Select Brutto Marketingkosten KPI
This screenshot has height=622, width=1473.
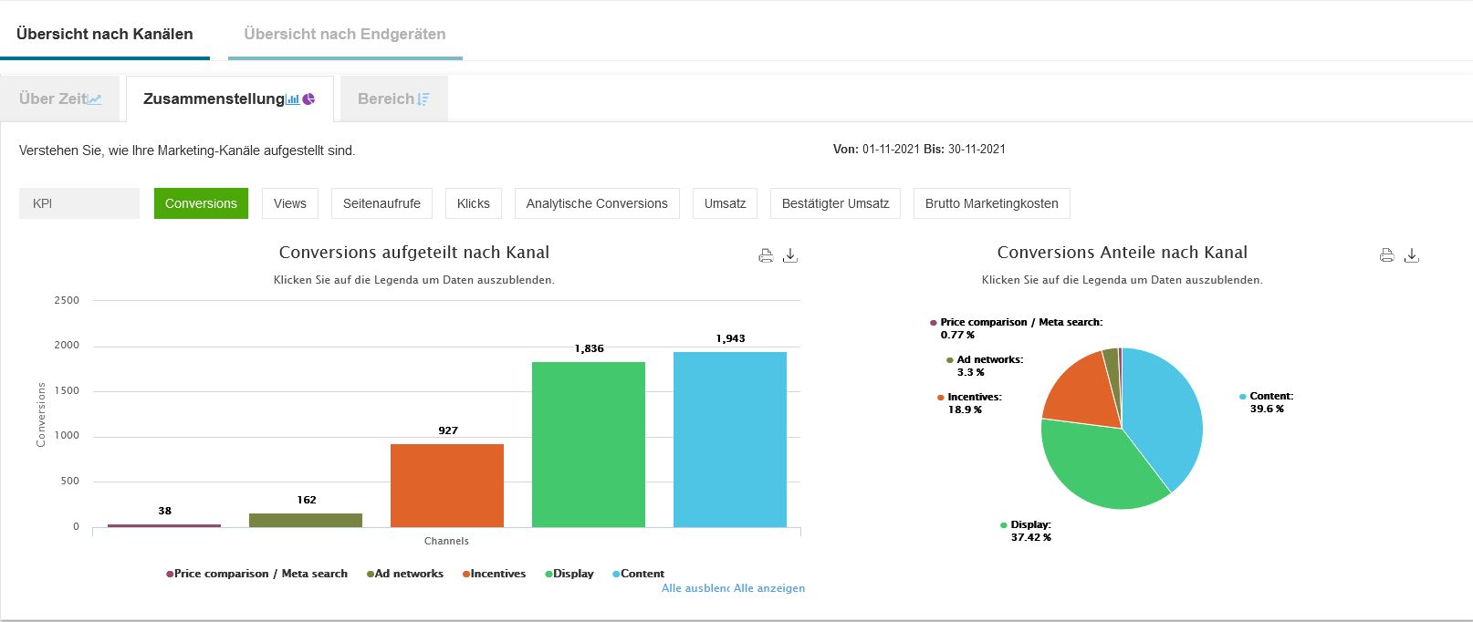991,203
